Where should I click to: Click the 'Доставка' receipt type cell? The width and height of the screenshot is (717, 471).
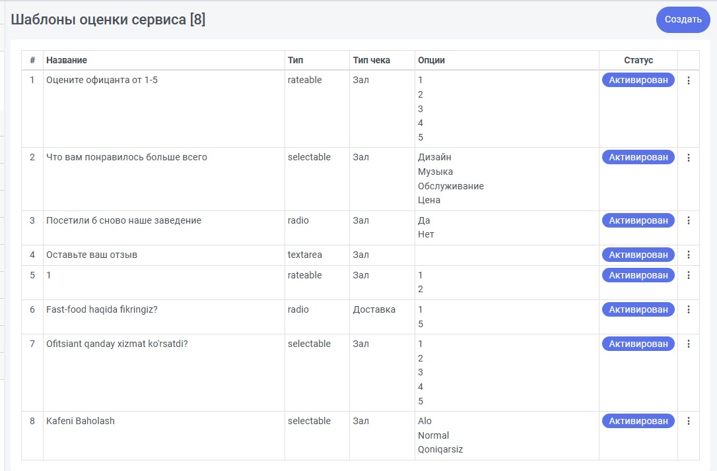pyautogui.click(x=374, y=310)
